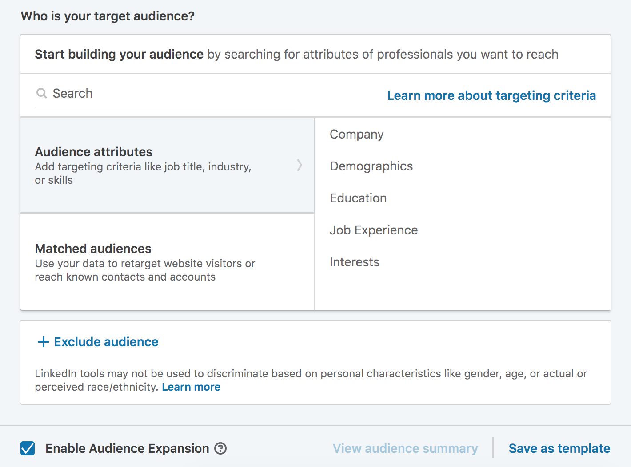Open Learn more link in discrimination notice
The width and height of the screenshot is (631, 467).
click(191, 387)
